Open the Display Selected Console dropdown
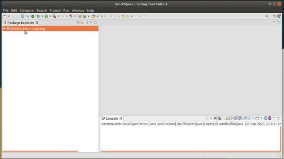This screenshot has height=159, width=284. (253, 118)
